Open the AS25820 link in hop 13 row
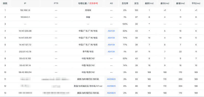 (111, 93)
